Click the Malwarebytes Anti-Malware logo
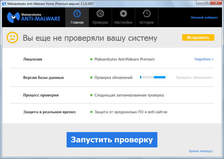 click(x=34, y=17)
